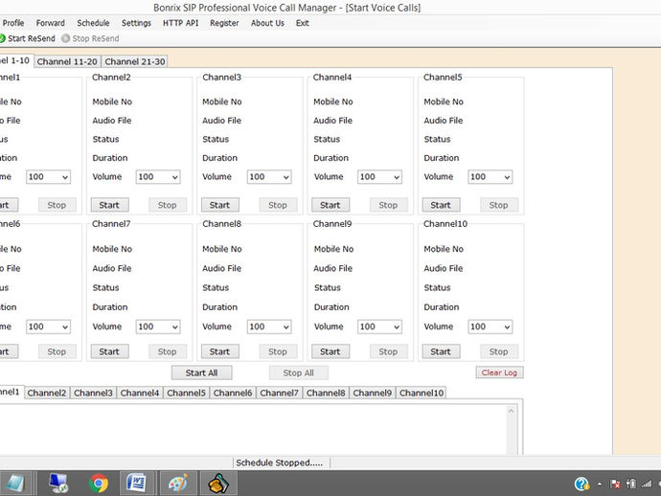Viewport: 661px width, 496px height.
Task: Show hidden tray icons arrow
Action: pyautogui.click(x=600, y=485)
